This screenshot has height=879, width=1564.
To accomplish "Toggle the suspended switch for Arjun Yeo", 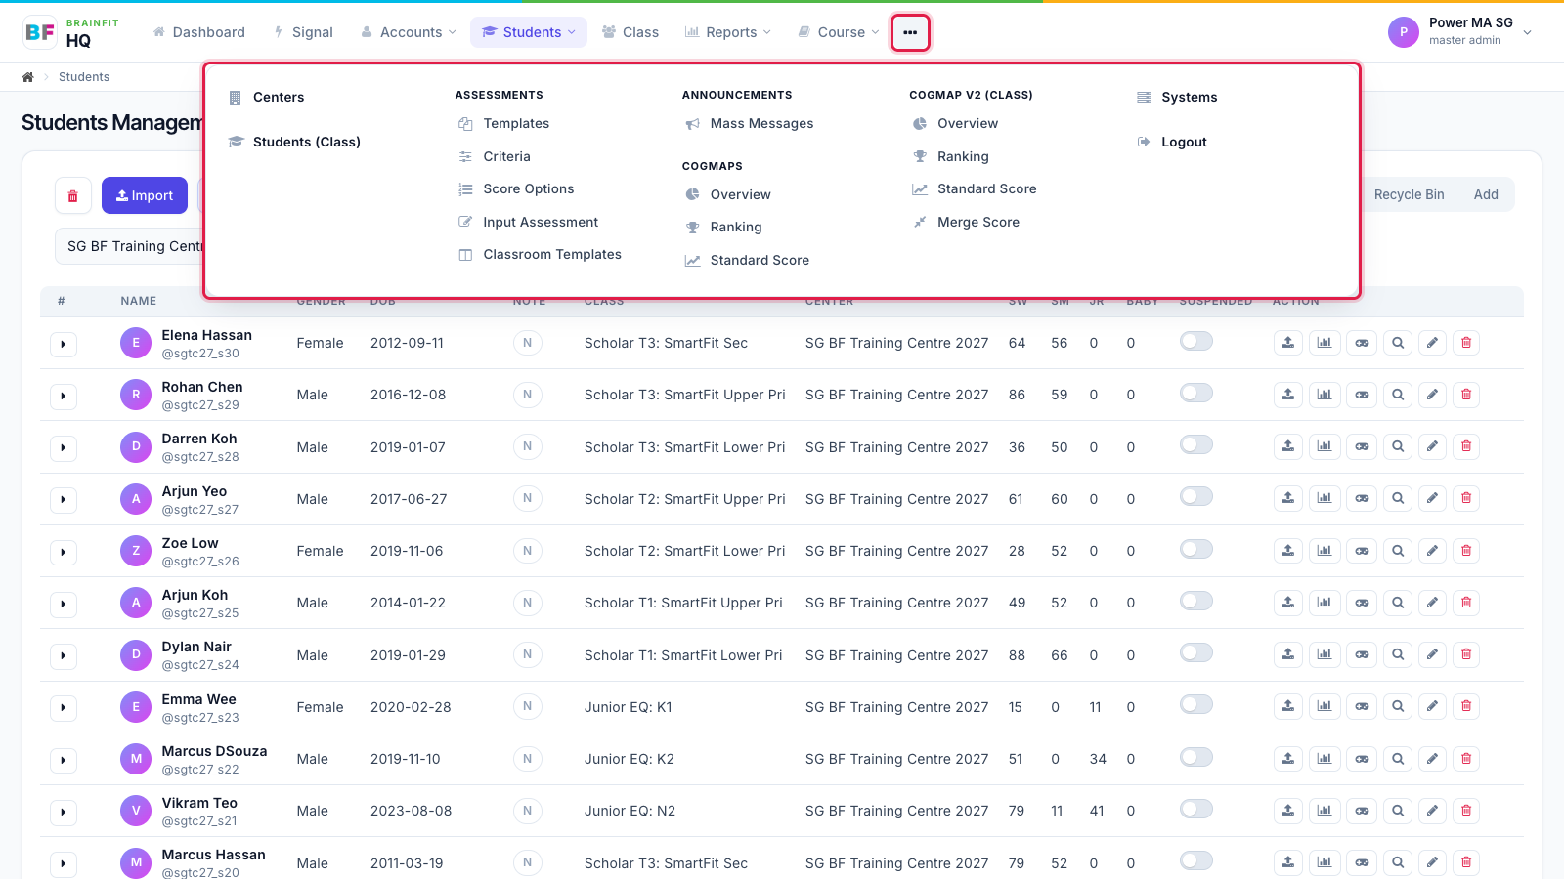I will [1196, 496].
